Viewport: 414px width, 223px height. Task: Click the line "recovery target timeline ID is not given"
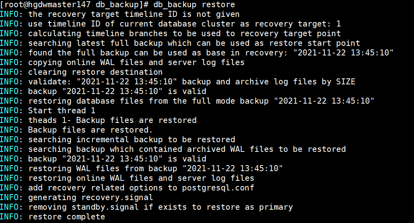click(x=134, y=14)
